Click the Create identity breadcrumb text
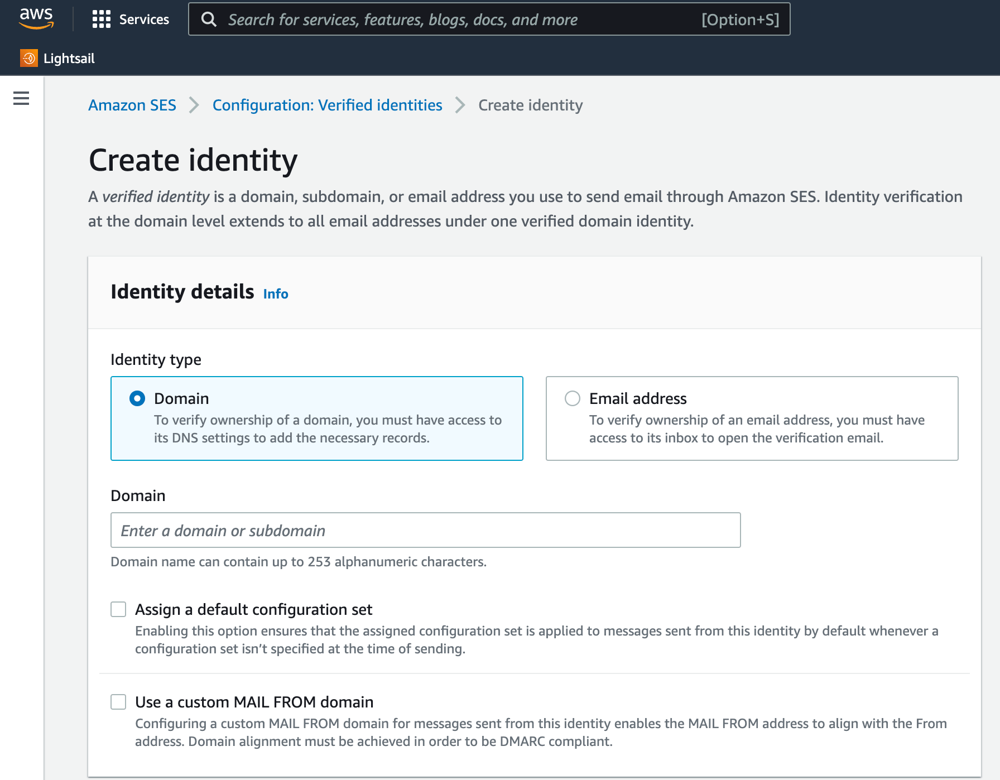 pyautogui.click(x=530, y=105)
